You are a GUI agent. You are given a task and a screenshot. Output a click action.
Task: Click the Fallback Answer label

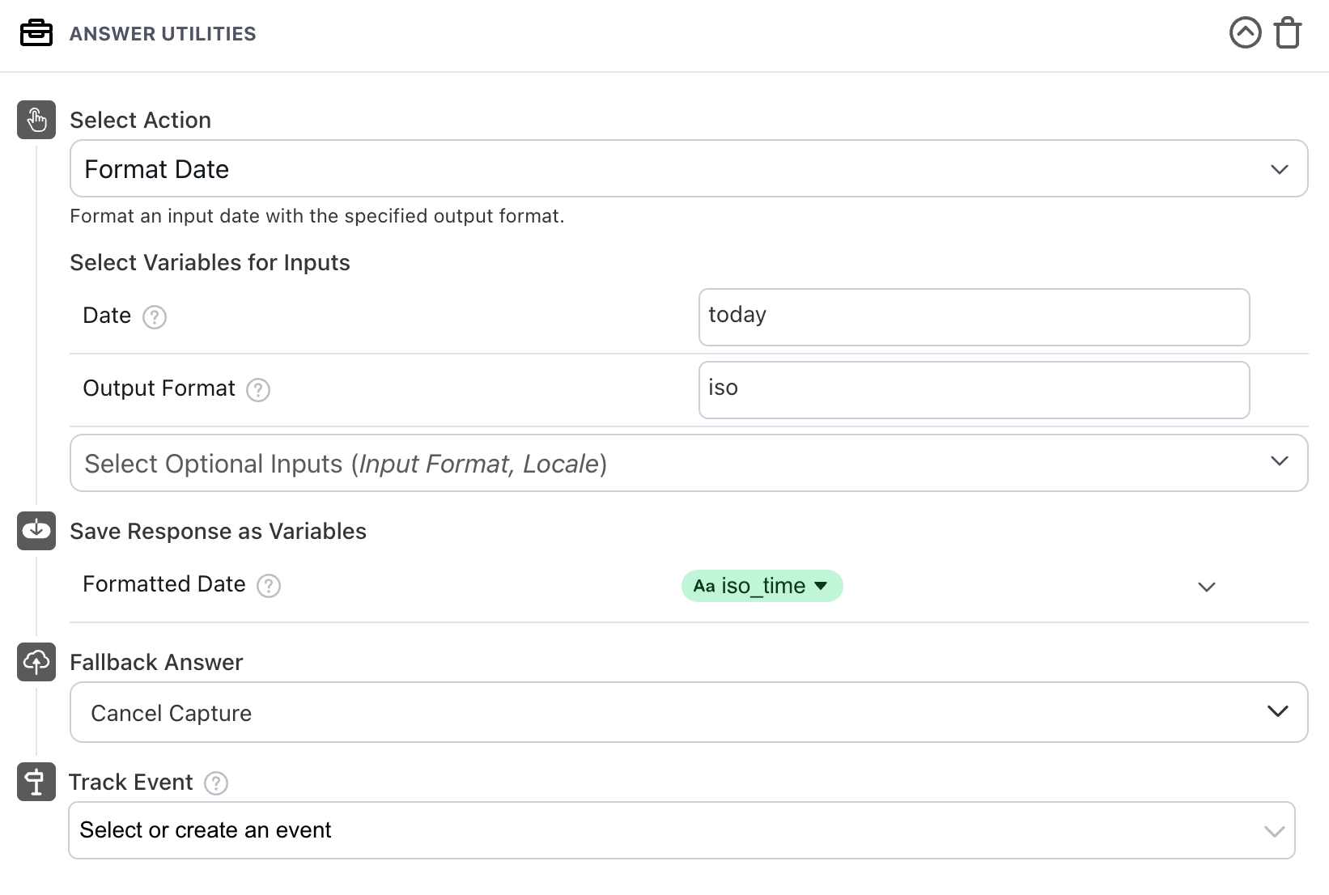pyautogui.click(x=156, y=662)
